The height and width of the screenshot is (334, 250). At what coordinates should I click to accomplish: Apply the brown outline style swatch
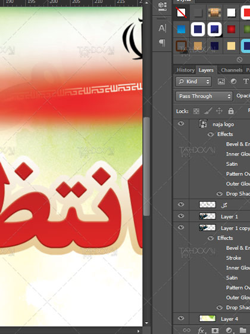182,46
